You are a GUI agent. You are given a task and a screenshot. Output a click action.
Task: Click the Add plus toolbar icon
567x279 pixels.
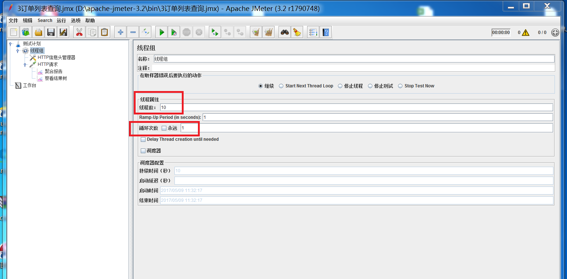click(x=120, y=32)
